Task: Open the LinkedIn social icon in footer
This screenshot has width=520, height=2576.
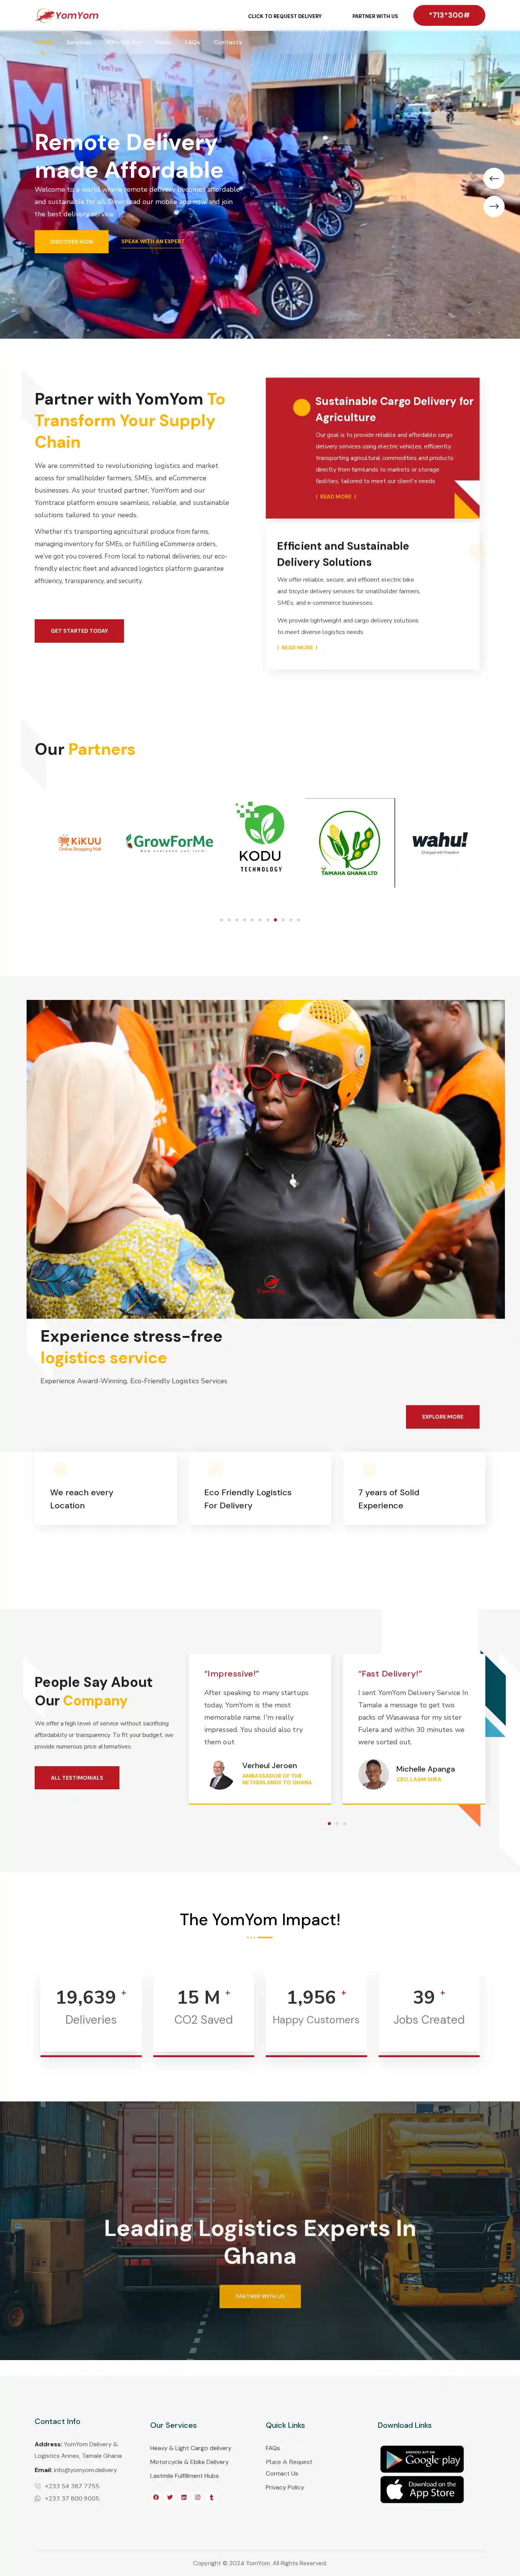Action: pos(184,2497)
